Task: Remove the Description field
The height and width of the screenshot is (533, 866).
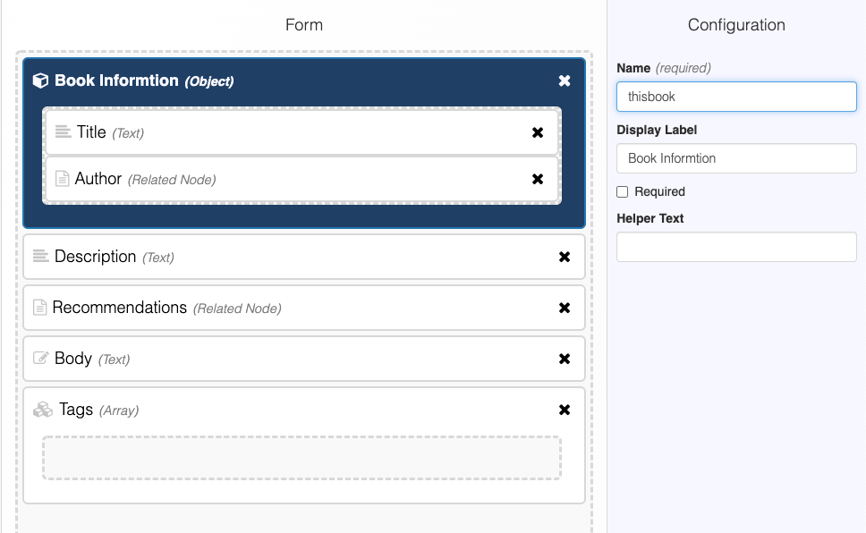Action: (x=565, y=257)
